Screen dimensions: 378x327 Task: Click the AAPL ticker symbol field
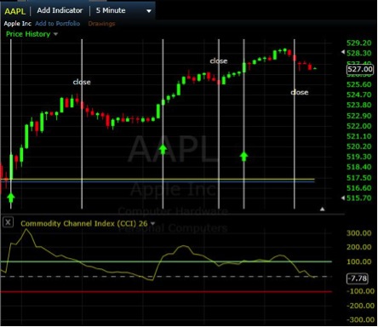click(x=14, y=11)
